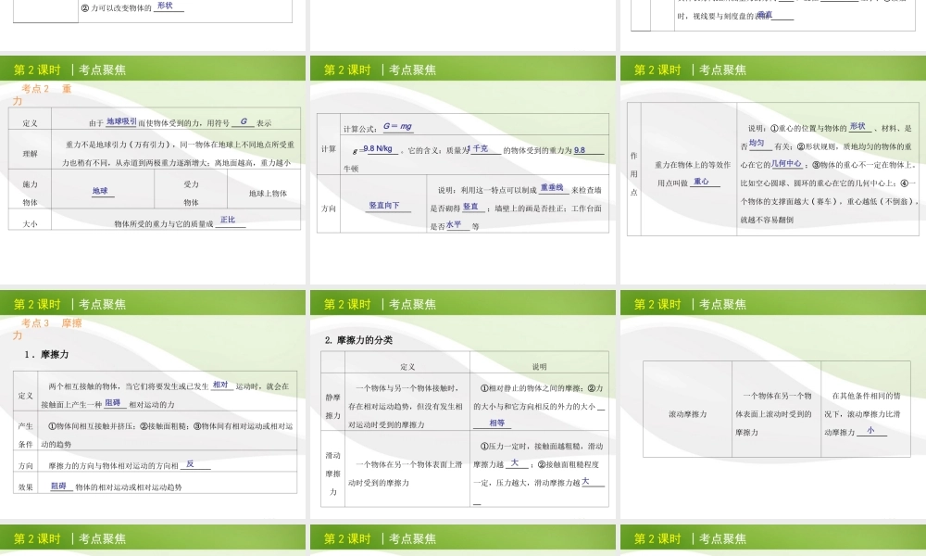The height and width of the screenshot is (556, 926).
Task: Click 定义 column header in 分类 table
Action: (x=407, y=367)
